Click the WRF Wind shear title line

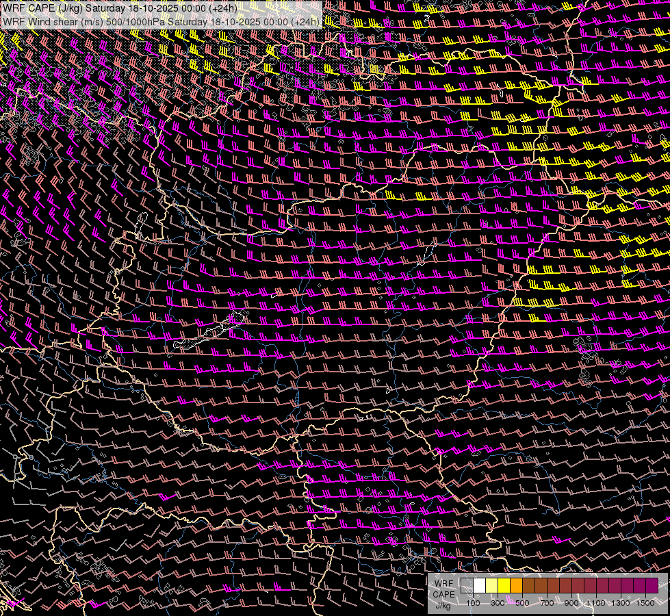coord(161,22)
